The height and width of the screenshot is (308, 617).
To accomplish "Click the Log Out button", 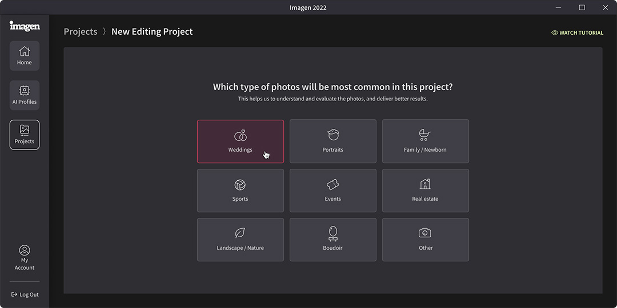I will [x=25, y=295].
